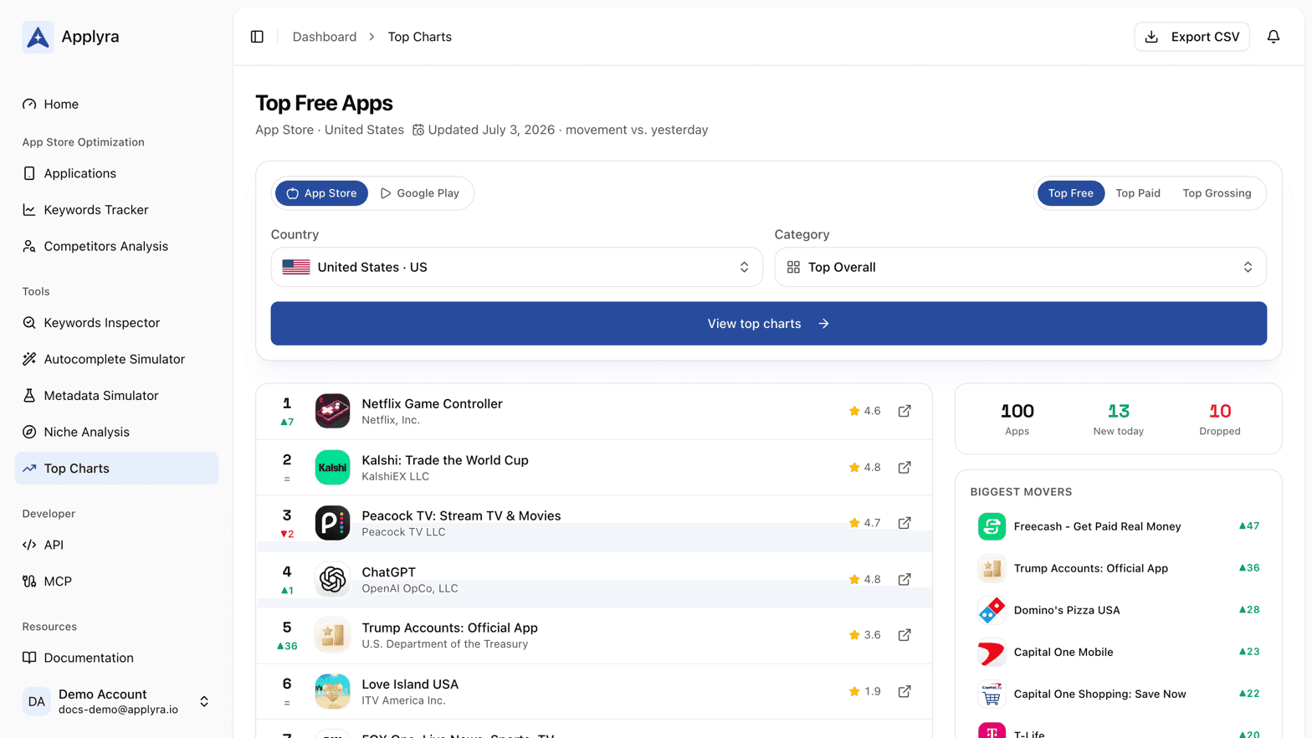Open Competitors Analysis in the sidebar

pos(116,246)
